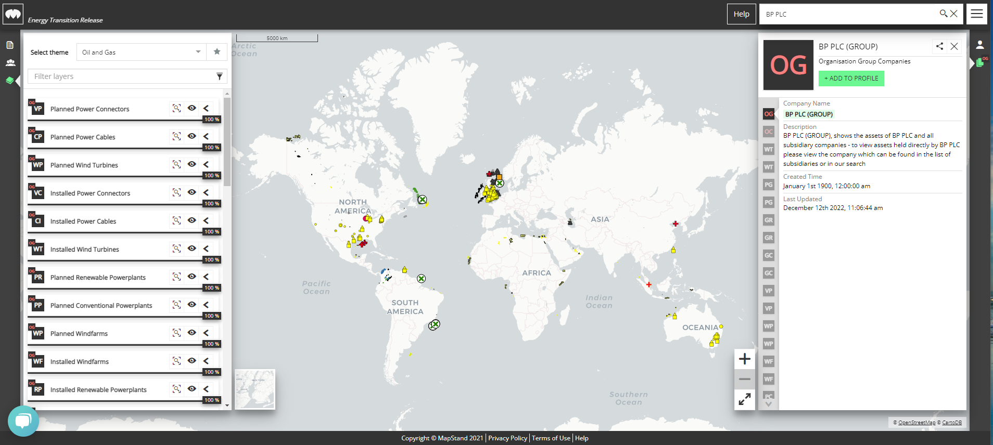
Task: Open the OpenStreetMap attribution link
Action: click(x=916, y=423)
